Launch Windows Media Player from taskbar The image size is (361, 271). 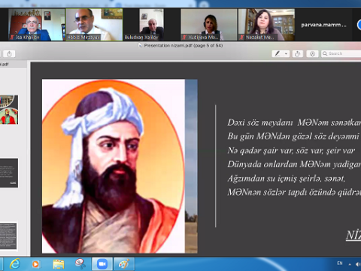pos(35,264)
